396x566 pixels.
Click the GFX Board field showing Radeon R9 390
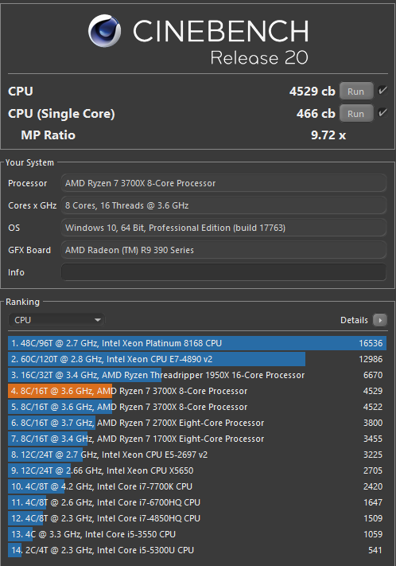(x=223, y=250)
